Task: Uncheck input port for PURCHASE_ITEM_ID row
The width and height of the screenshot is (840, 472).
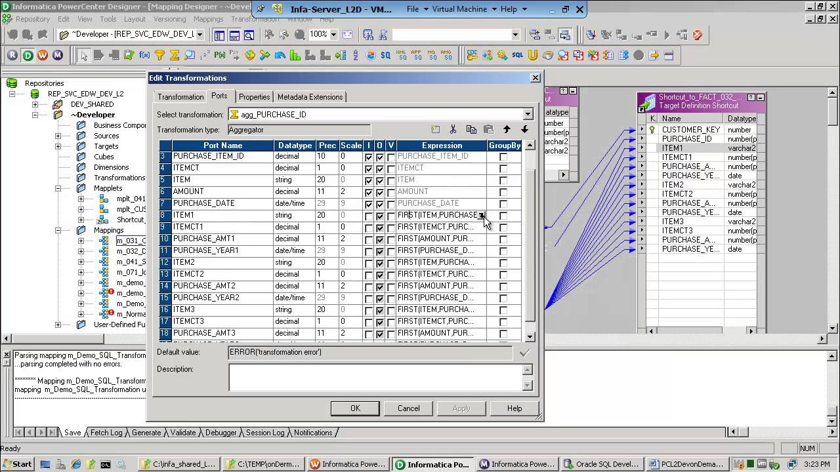Action: coord(369,157)
